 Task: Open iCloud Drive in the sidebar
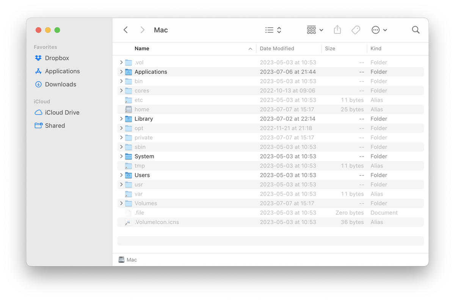(57, 113)
